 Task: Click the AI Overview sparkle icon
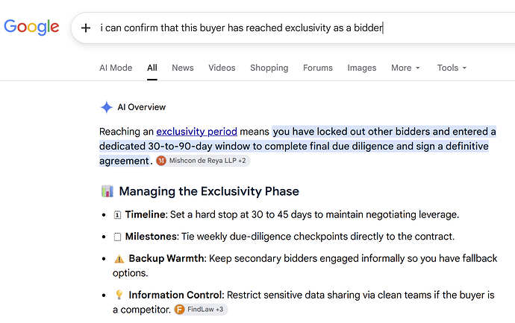tap(107, 107)
